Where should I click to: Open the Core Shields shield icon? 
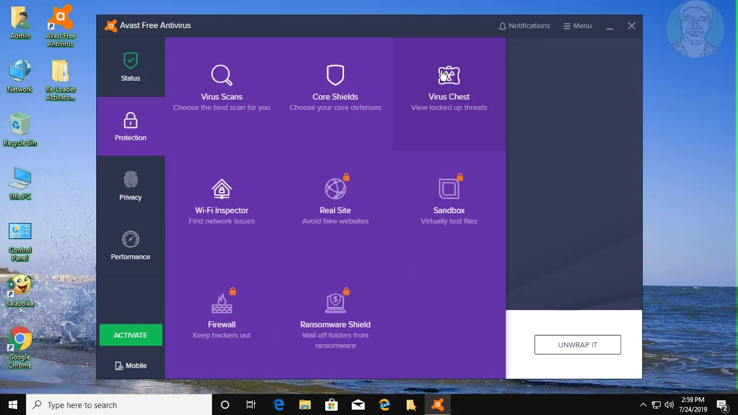[335, 75]
